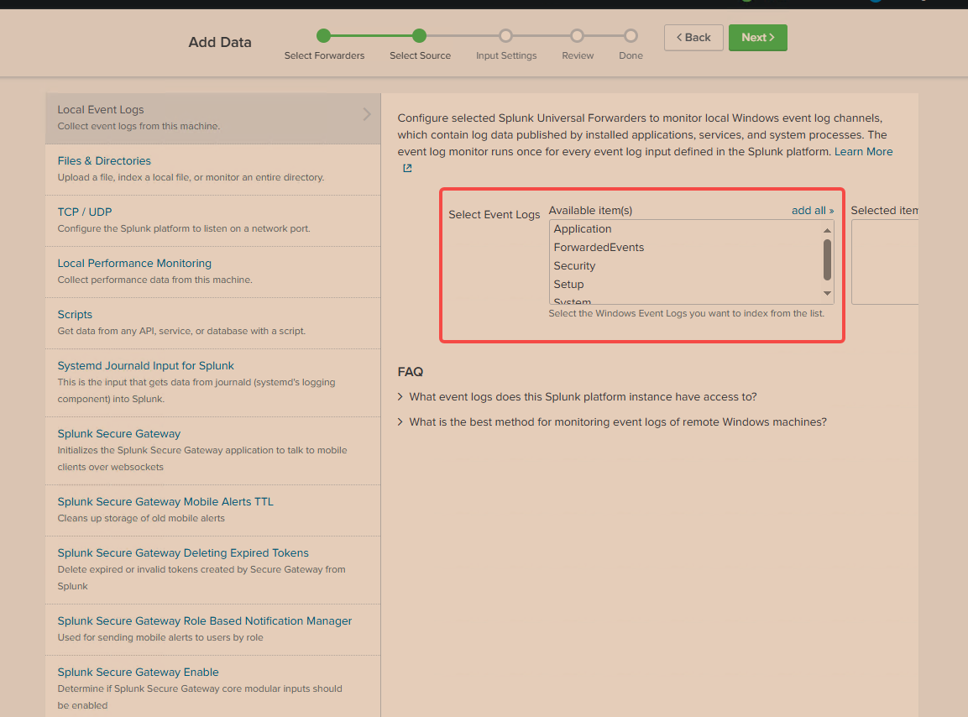Click the event log list scroll up arrow
The width and height of the screenshot is (968, 717).
pos(827,230)
